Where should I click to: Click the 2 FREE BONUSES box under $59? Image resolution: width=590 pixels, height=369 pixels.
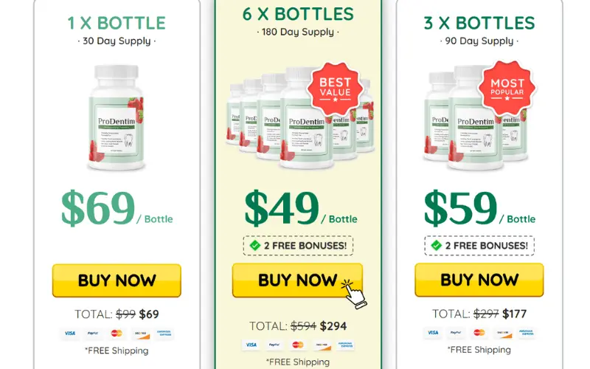tap(479, 246)
